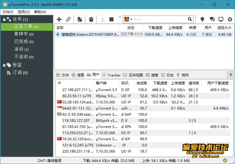Click the Start download arrow icon
This screenshot has width=235, height=164.
coord(103,19)
